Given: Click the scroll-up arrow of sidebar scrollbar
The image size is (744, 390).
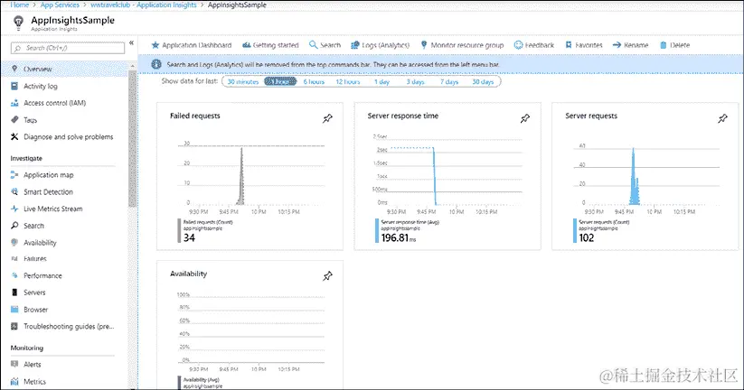Looking at the screenshot, I should click(x=132, y=66).
